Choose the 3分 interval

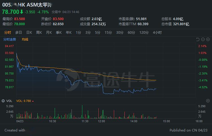pyautogui.click(x=88, y=33)
